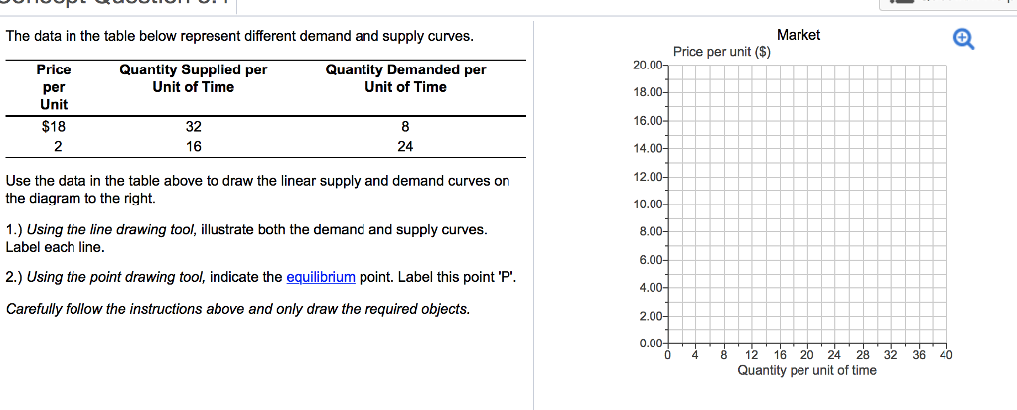This screenshot has height=410, width=1017.
Task: Select the 32 quantity supplied cell
Action: 193,127
